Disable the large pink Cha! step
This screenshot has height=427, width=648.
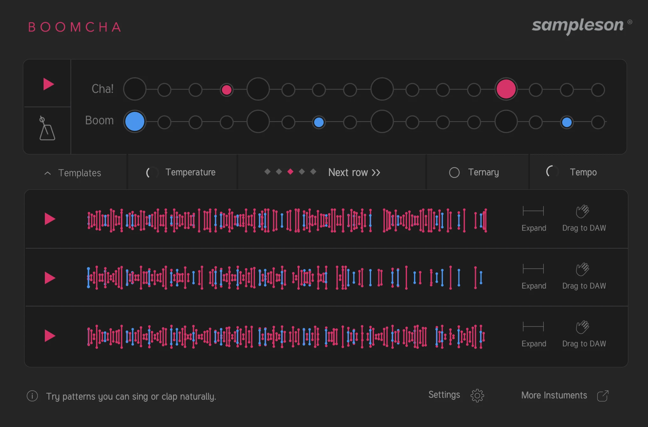(x=506, y=89)
